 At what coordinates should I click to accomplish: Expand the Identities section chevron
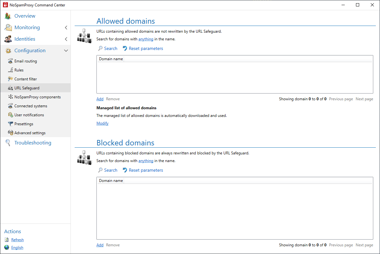click(x=66, y=39)
